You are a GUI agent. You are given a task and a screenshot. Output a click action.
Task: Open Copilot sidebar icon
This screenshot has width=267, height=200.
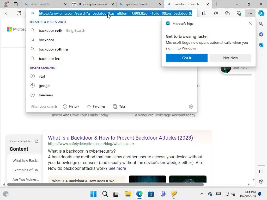[x=261, y=13]
